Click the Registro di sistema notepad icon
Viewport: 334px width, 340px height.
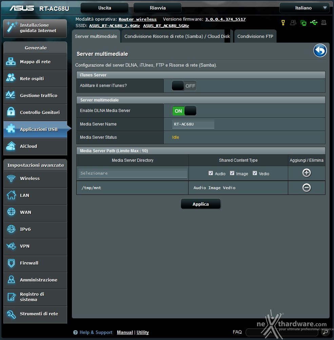pos(12,297)
